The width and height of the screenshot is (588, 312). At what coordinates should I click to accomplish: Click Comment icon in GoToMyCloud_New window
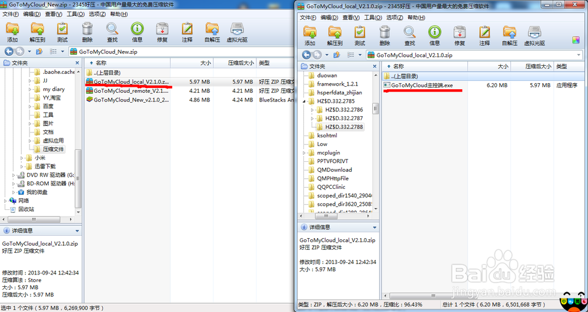pos(187,29)
